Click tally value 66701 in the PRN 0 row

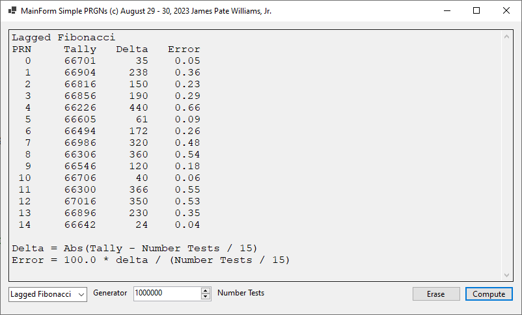click(x=80, y=61)
